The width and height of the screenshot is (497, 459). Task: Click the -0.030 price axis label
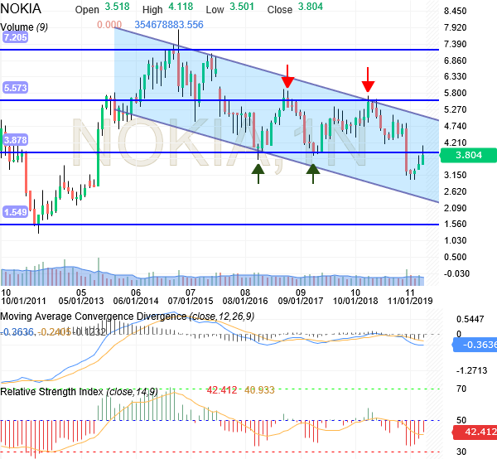tap(456, 273)
